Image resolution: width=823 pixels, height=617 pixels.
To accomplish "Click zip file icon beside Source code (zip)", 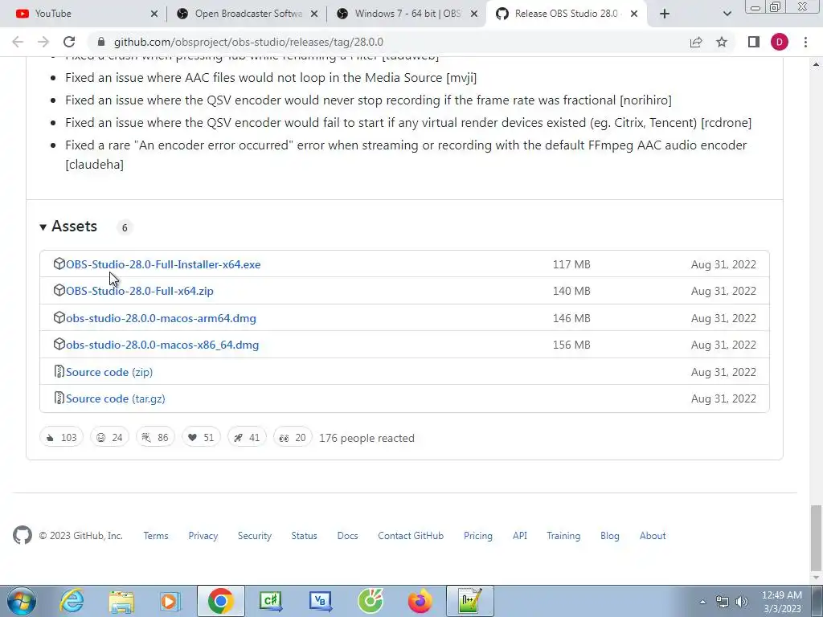I will coord(59,371).
